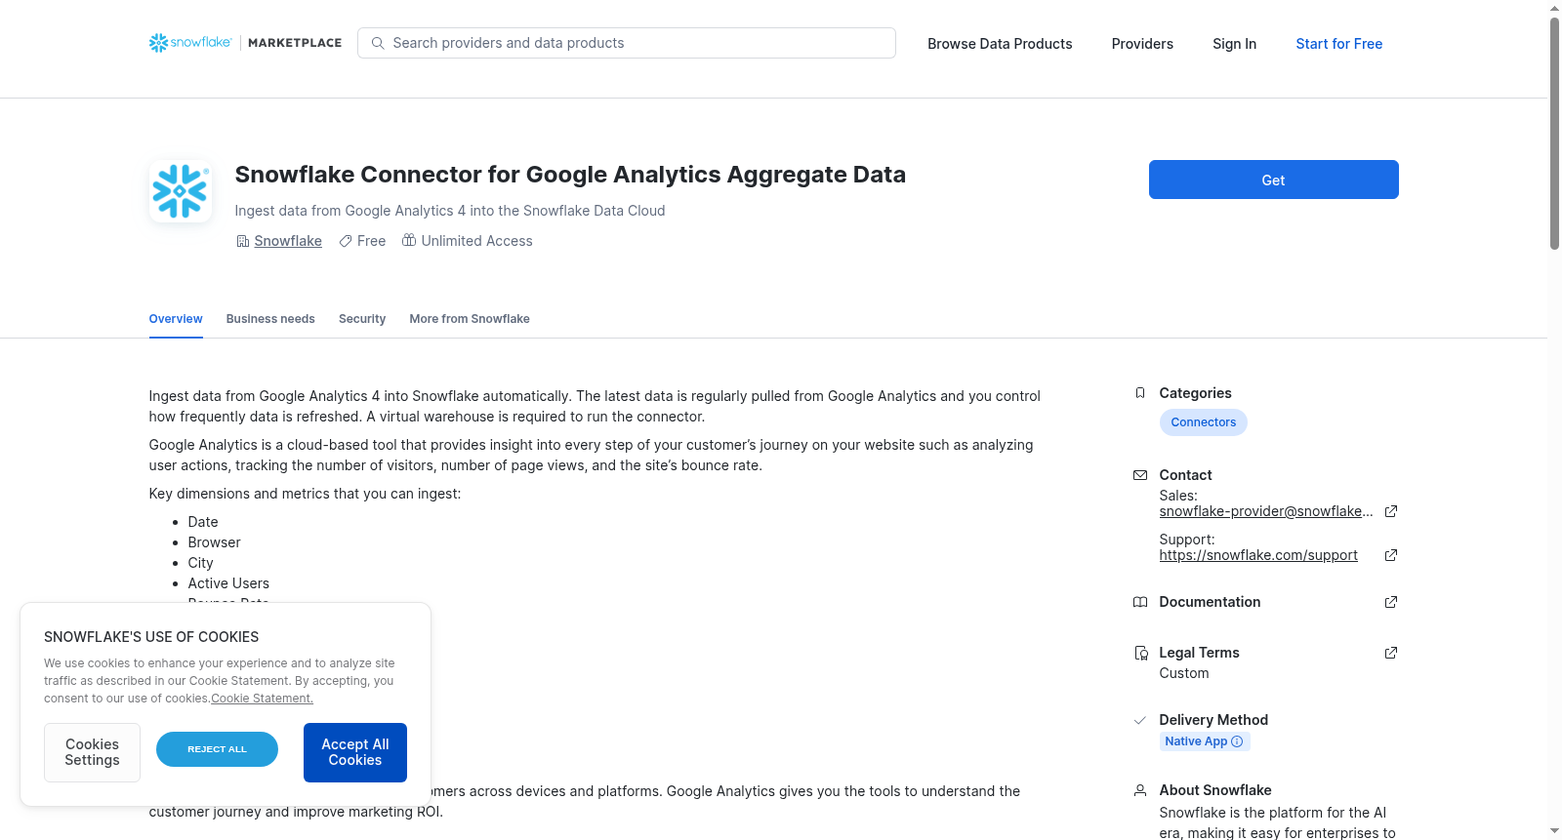This screenshot has width=1562, height=840.
Task: Click the Snowflake logo in the header
Action: click(190, 43)
